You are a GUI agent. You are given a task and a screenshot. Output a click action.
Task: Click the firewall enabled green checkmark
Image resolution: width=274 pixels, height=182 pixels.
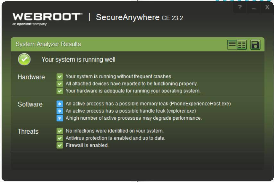pos(60,145)
